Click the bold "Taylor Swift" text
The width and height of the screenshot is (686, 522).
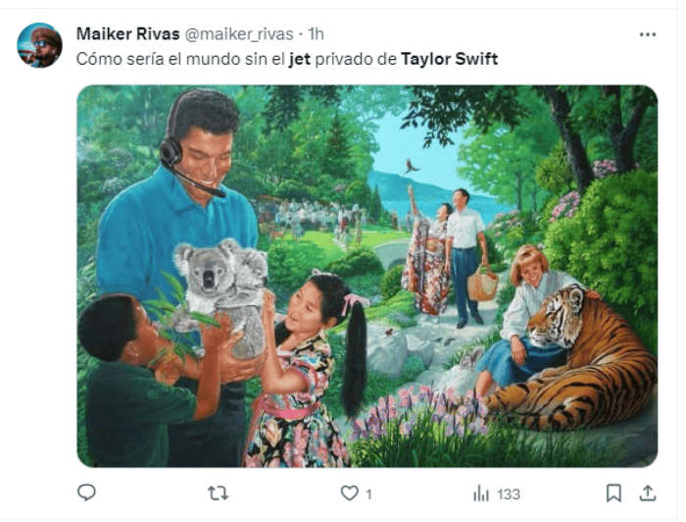pyautogui.click(x=449, y=59)
